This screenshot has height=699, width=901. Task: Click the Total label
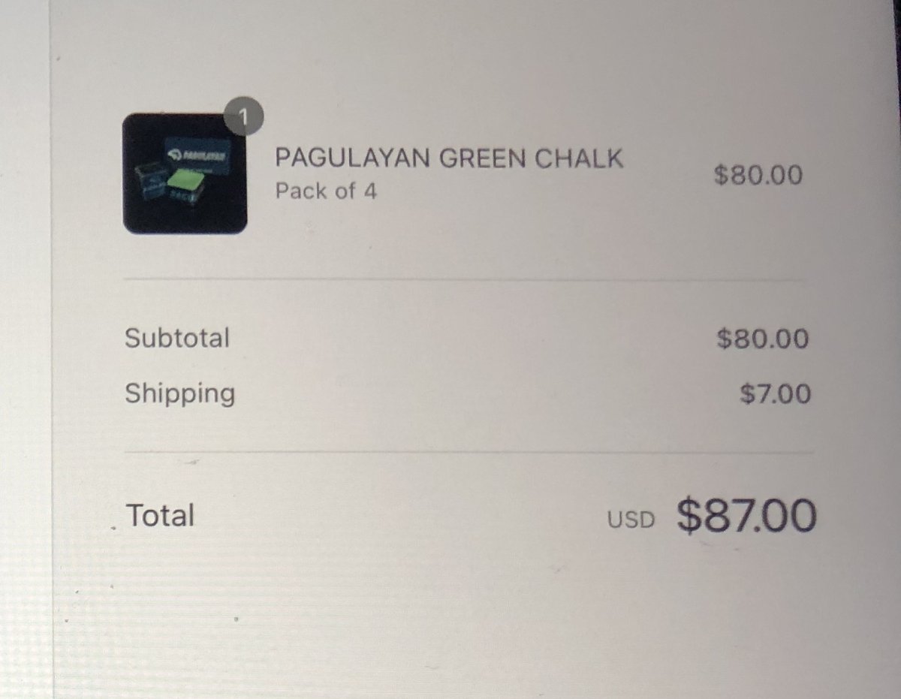(161, 515)
